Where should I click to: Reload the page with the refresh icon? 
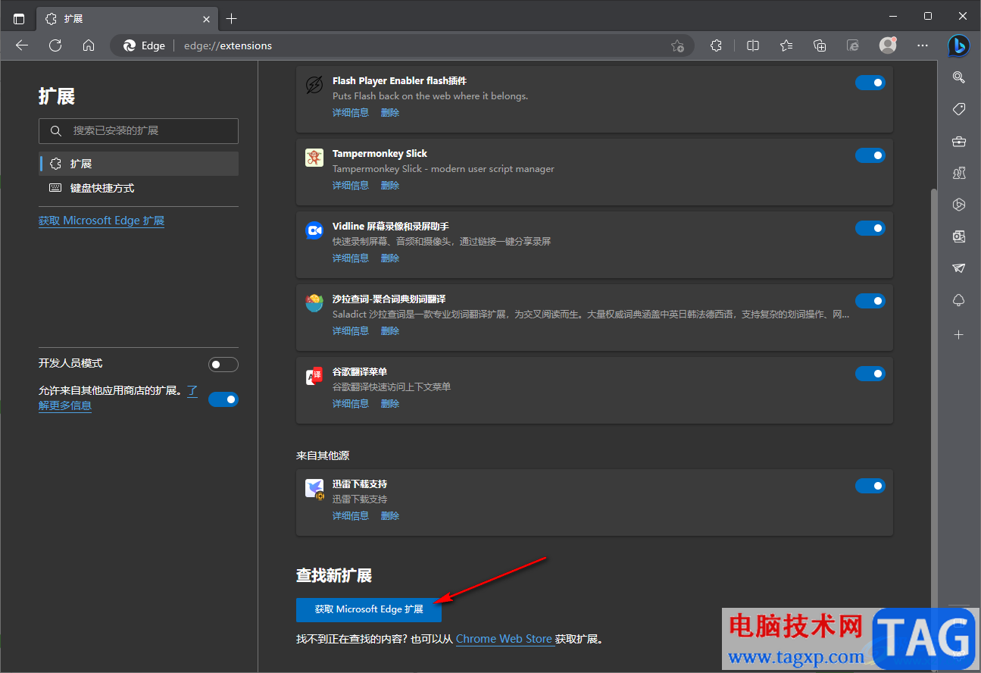click(x=55, y=45)
